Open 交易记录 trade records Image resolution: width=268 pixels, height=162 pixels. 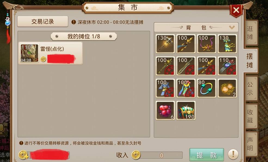(x=42, y=21)
